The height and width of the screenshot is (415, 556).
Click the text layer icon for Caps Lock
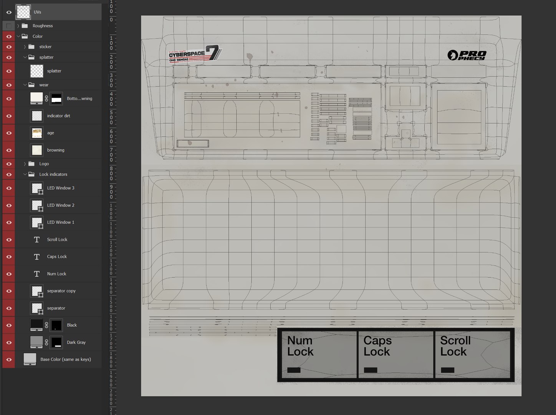click(37, 257)
